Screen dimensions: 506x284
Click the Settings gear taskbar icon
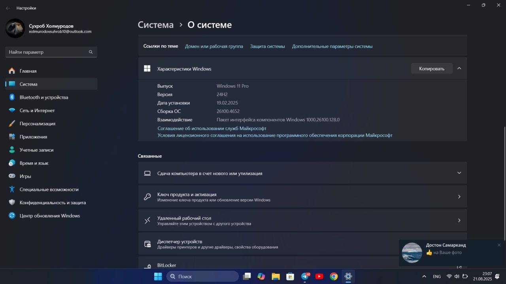click(x=348, y=276)
